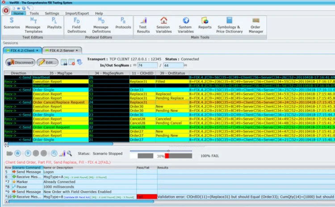Sort by Direction column header
335x207 pixels.
point(18,73)
